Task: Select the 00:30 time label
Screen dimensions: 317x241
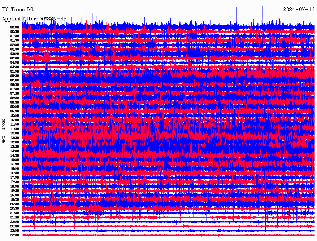Action: 15,32
